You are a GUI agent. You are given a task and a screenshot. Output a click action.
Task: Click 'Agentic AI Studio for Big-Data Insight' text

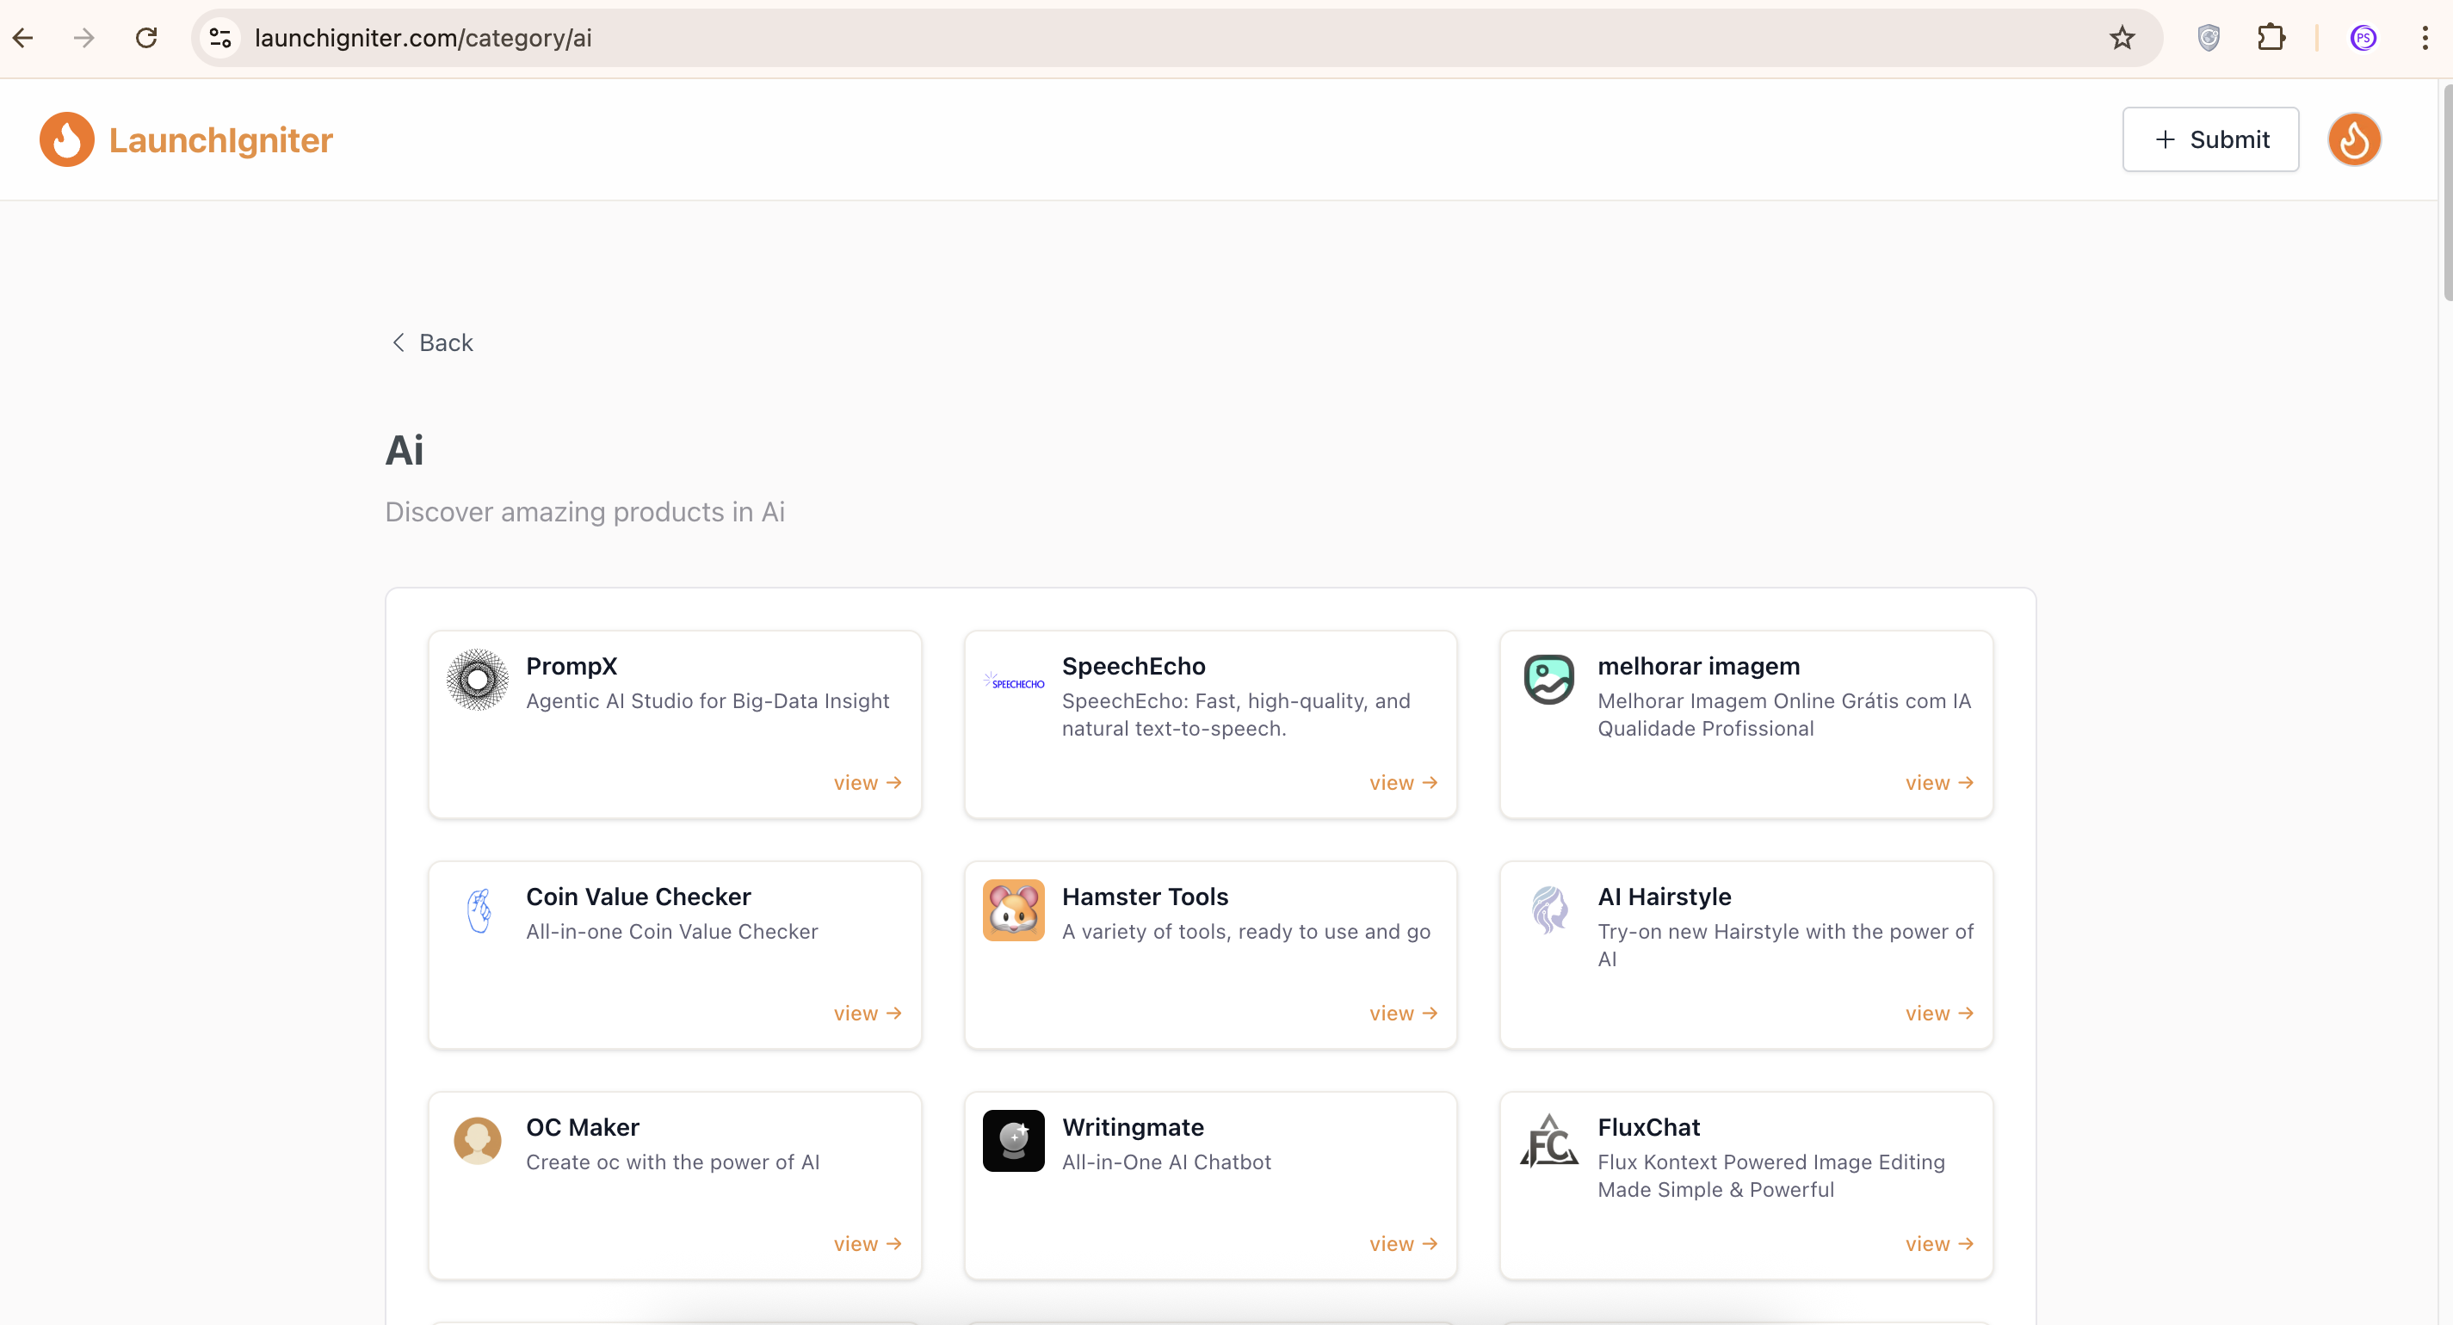pos(707,700)
